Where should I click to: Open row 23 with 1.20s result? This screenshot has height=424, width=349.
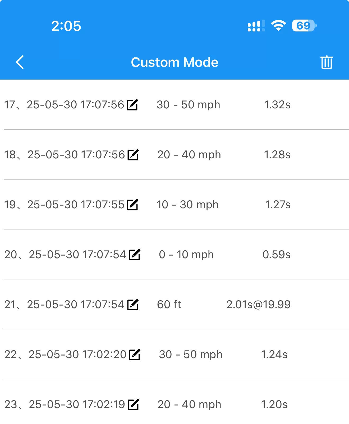[174, 404]
